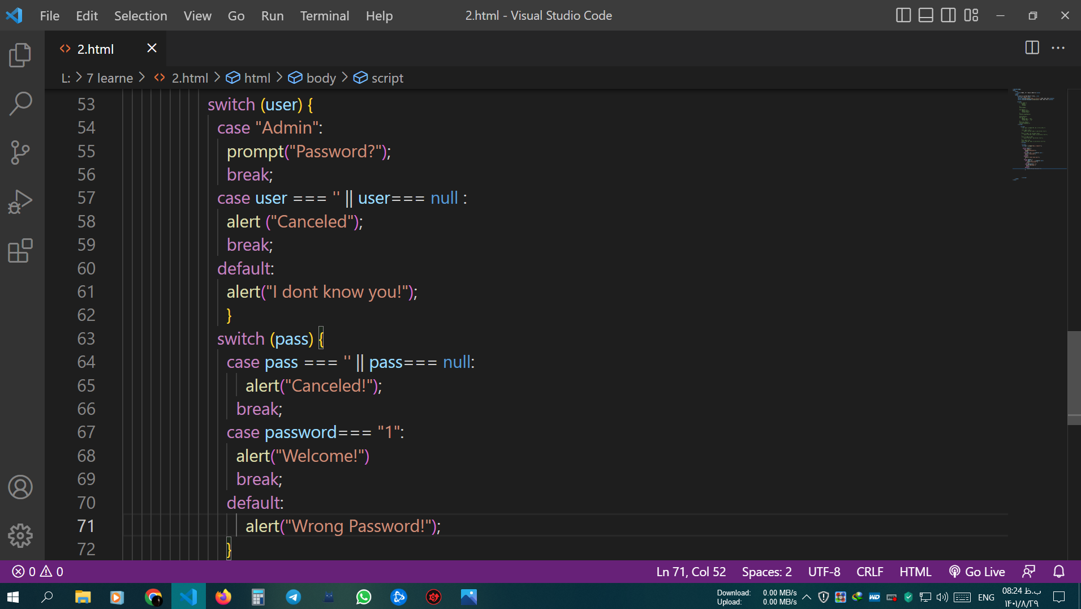Open WhatsApp from taskbar

coord(364,597)
